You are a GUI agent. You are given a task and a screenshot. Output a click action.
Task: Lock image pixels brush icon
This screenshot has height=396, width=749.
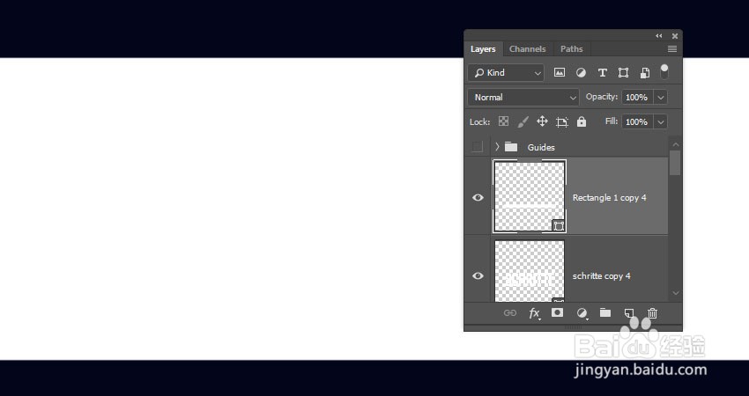point(523,121)
